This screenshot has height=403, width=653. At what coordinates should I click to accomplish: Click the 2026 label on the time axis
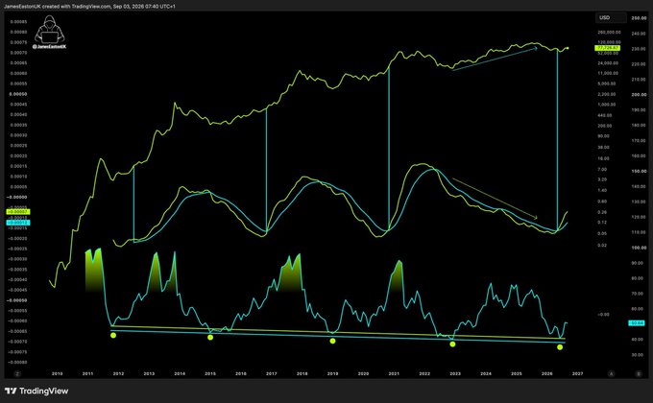546,374
